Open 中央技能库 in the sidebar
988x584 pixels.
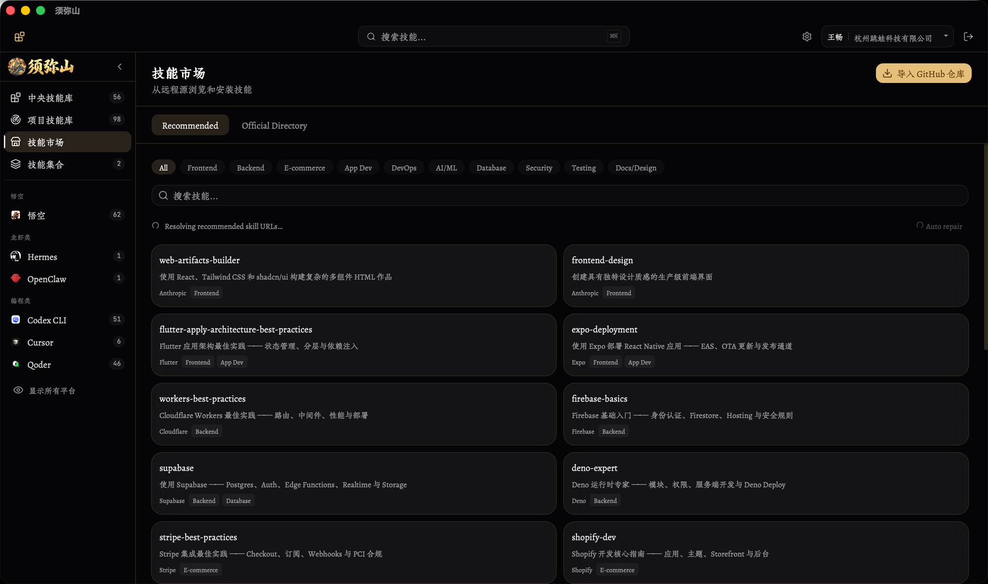68,97
